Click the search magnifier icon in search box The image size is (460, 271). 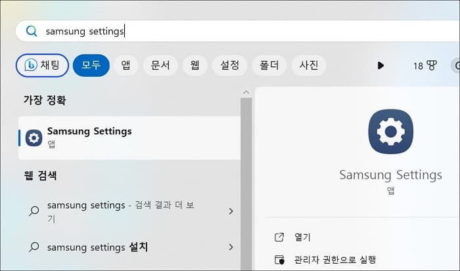[32, 31]
